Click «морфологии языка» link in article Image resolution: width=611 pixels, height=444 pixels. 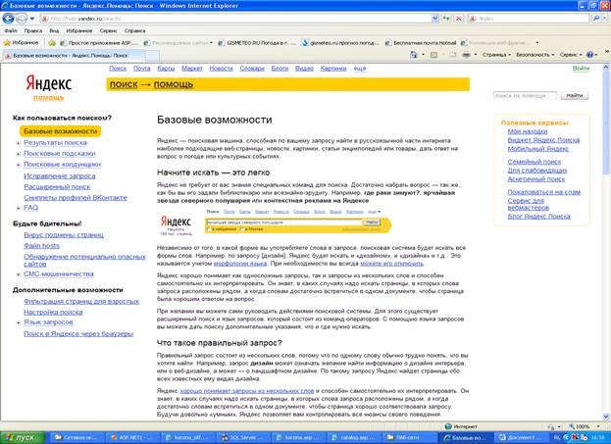click(x=240, y=264)
